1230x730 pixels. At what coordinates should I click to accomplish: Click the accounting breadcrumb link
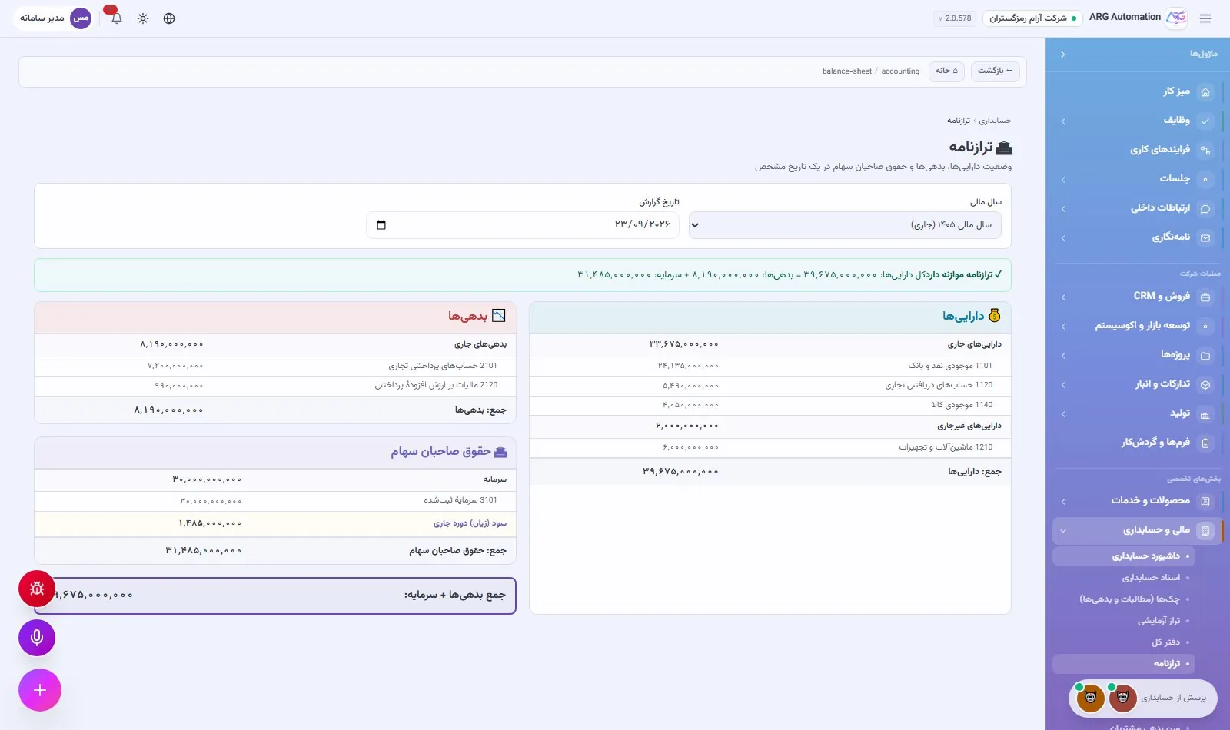900,71
